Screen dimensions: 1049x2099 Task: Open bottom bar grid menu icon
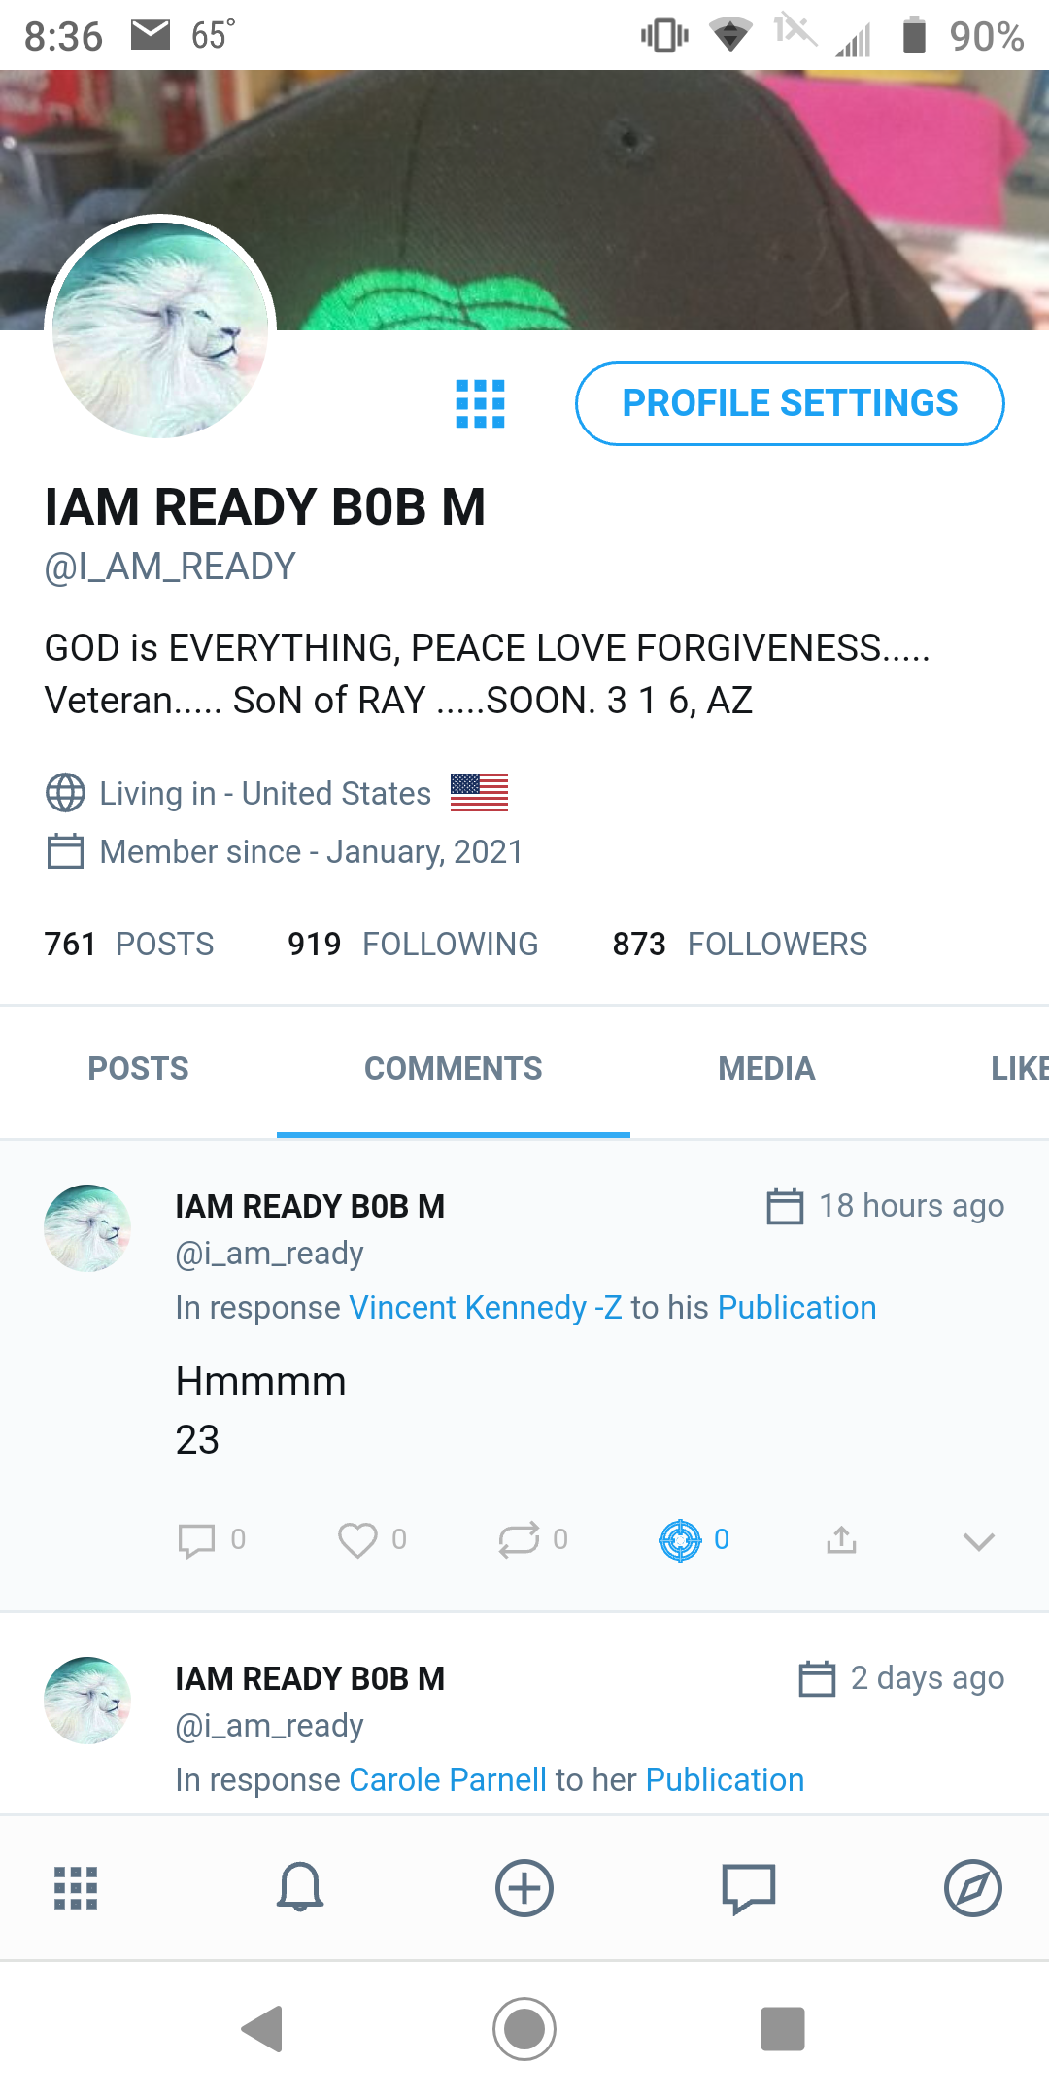76,1888
